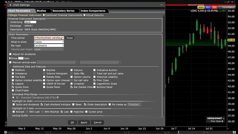The width and height of the screenshot is (238, 134).
Task: Click the chart timeline range slider handle
Action: pyautogui.click(x=178, y=133)
